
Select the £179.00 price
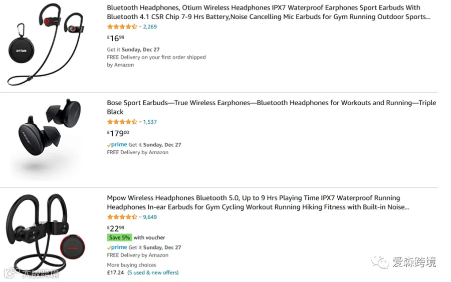click(x=118, y=133)
